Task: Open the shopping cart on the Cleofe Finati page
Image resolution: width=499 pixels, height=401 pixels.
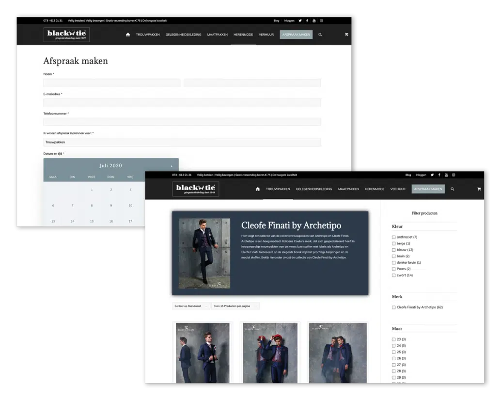Action: (x=479, y=189)
